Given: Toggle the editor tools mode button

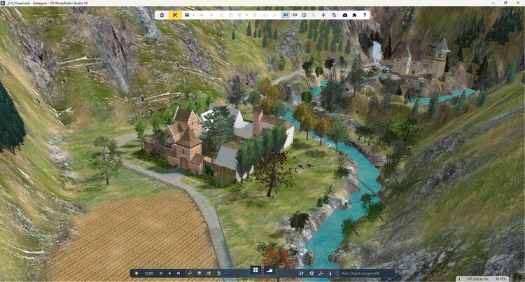Looking at the screenshot, I should [x=175, y=15].
